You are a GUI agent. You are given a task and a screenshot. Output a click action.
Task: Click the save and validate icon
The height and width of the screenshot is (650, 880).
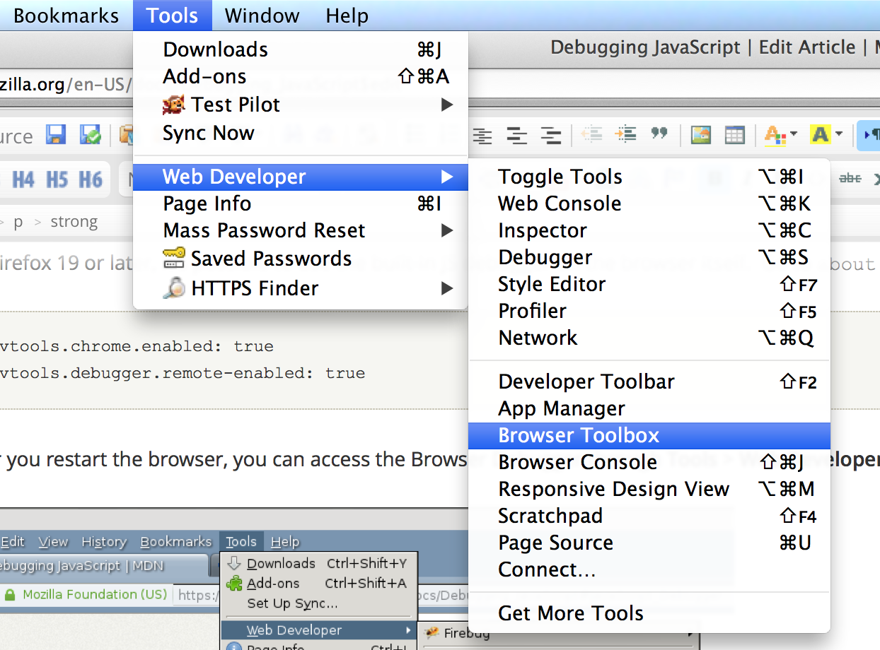pyautogui.click(x=91, y=136)
